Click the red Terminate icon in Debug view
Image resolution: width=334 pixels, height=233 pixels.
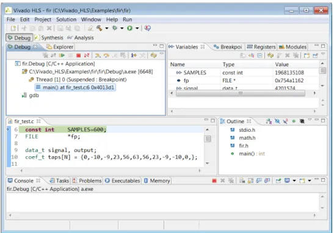pyautogui.click(x=78, y=56)
